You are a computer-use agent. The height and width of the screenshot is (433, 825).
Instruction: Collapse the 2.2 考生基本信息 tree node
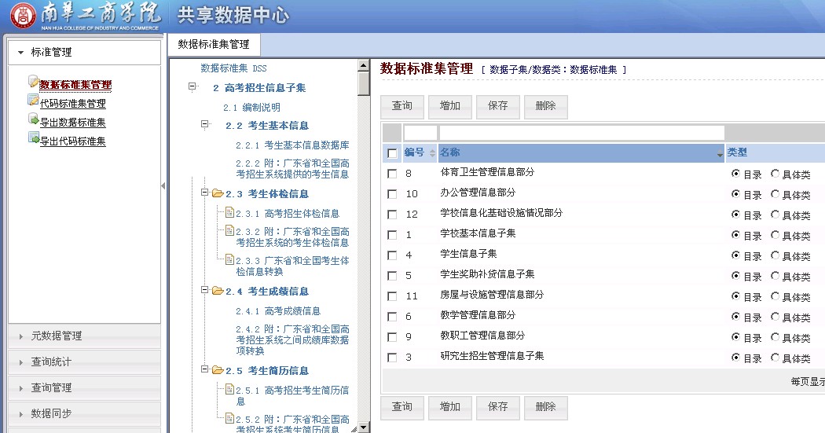205,124
